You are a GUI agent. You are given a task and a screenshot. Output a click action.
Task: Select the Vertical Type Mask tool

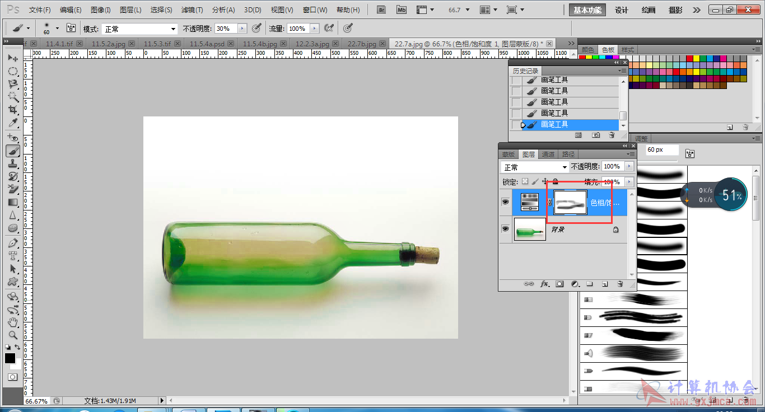point(13,256)
